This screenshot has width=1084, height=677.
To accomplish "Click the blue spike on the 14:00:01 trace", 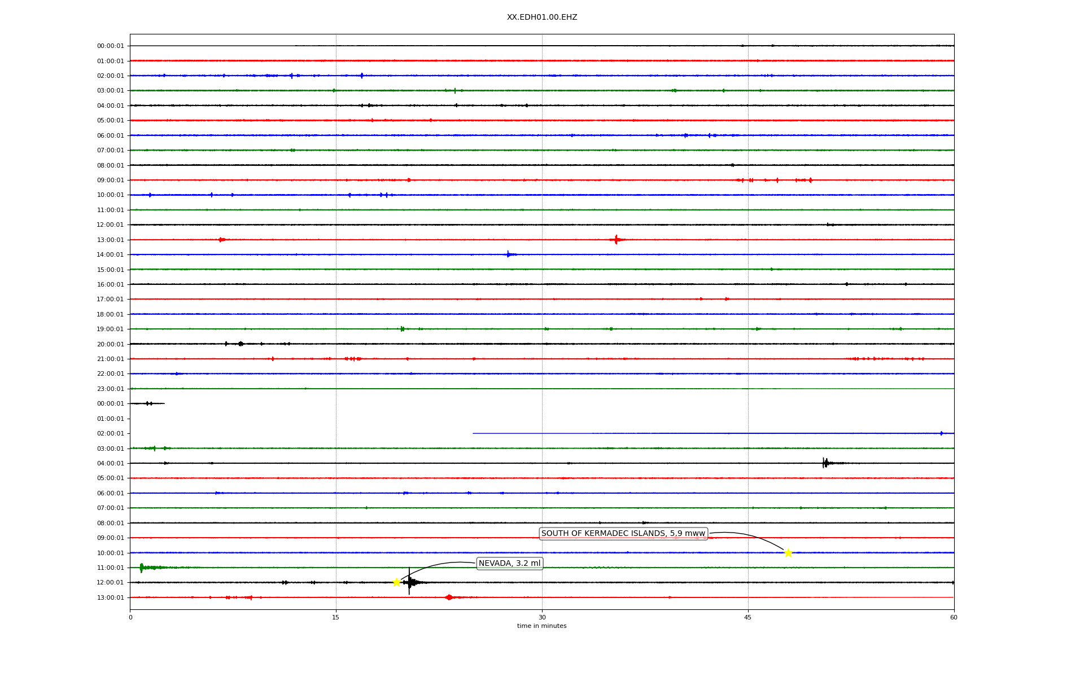I will 508,254.
